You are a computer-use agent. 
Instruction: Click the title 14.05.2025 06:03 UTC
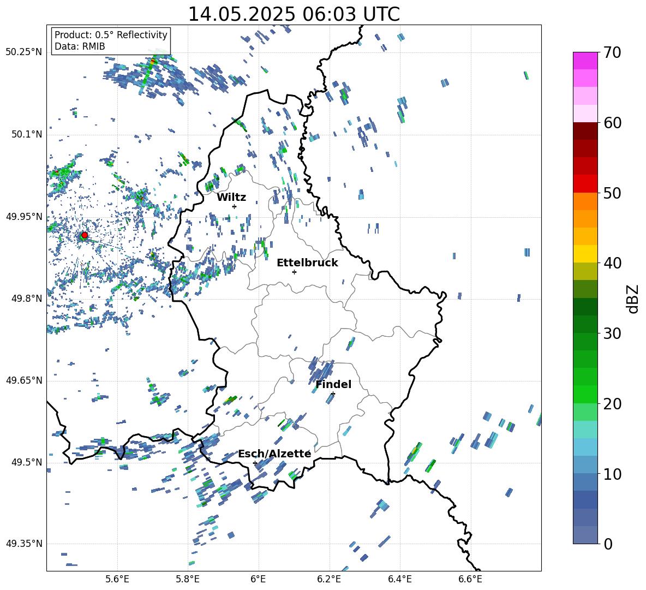pos(294,14)
